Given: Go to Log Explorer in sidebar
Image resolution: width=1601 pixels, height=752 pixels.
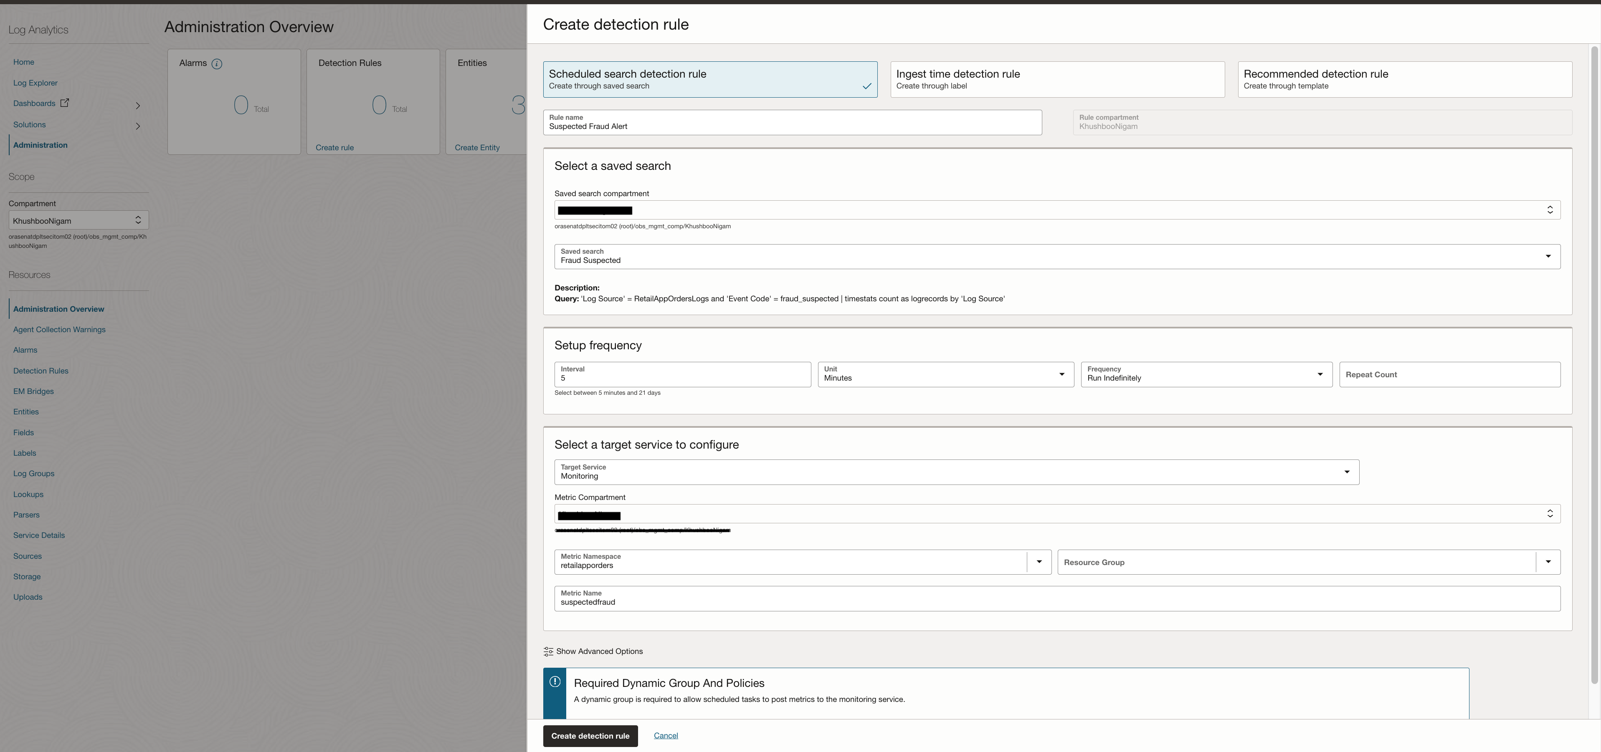Looking at the screenshot, I should [35, 83].
